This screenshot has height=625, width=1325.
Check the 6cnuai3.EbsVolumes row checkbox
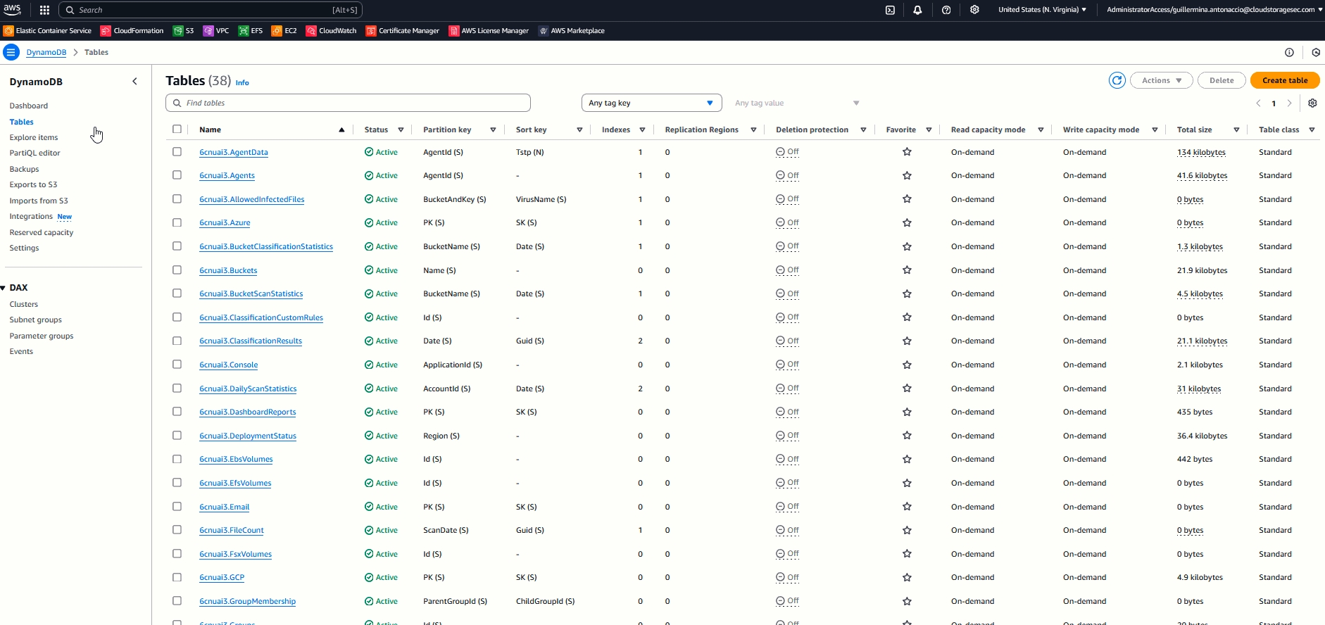177,459
